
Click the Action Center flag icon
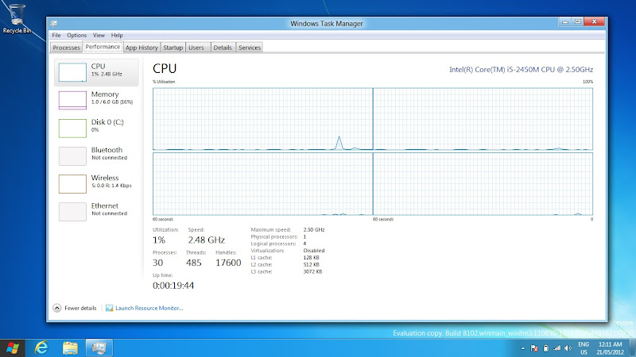click(x=534, y=348)
